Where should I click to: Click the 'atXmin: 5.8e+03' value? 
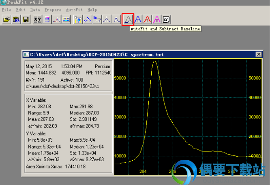(x=44, y=159)
